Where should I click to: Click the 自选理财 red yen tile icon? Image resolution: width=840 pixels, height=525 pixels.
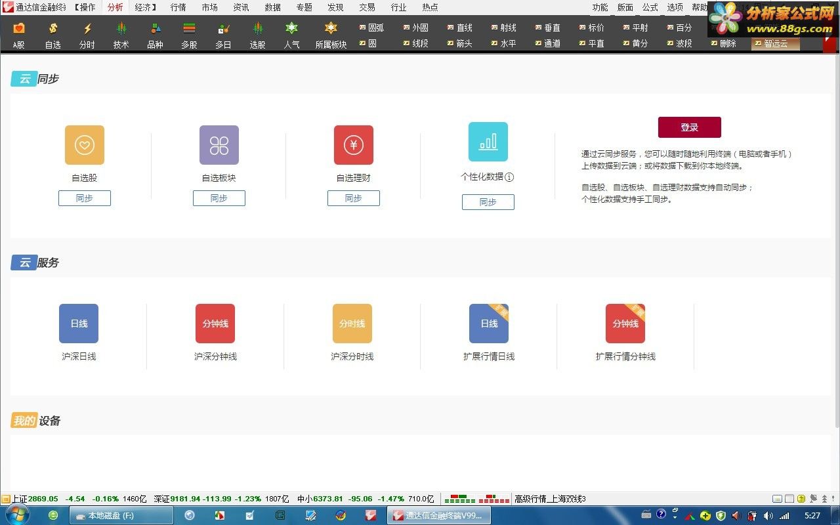354,145
